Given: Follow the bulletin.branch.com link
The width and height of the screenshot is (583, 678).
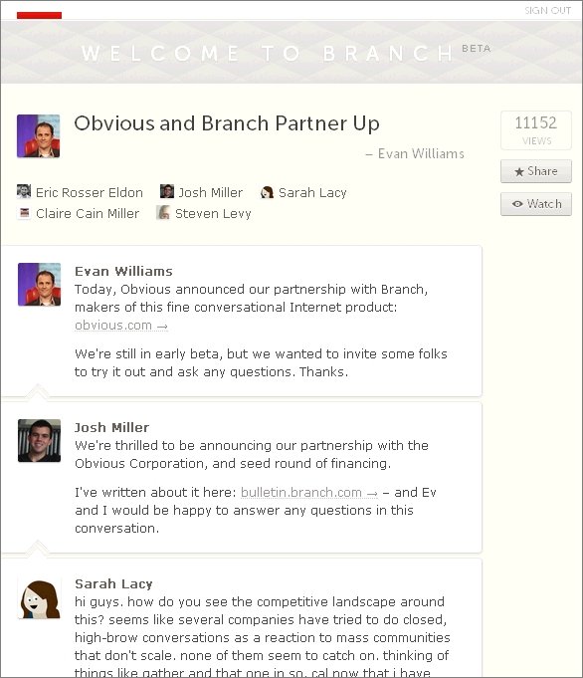Looking at the screenshot, I should [x=309, y=492].
